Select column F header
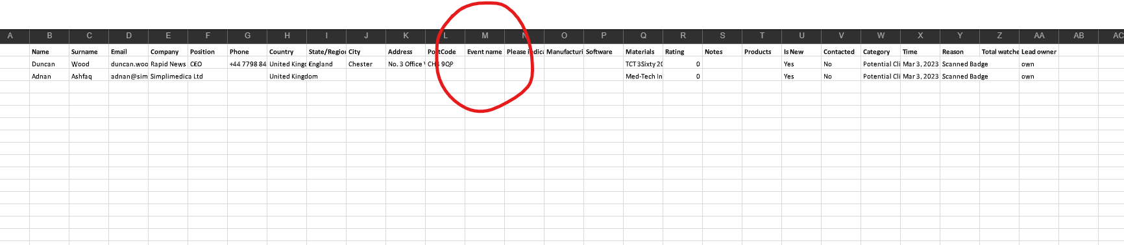 pos(208,36)
